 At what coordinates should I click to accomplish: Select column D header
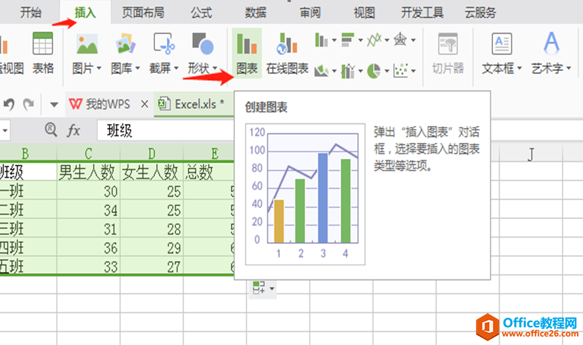coord(152,153)
